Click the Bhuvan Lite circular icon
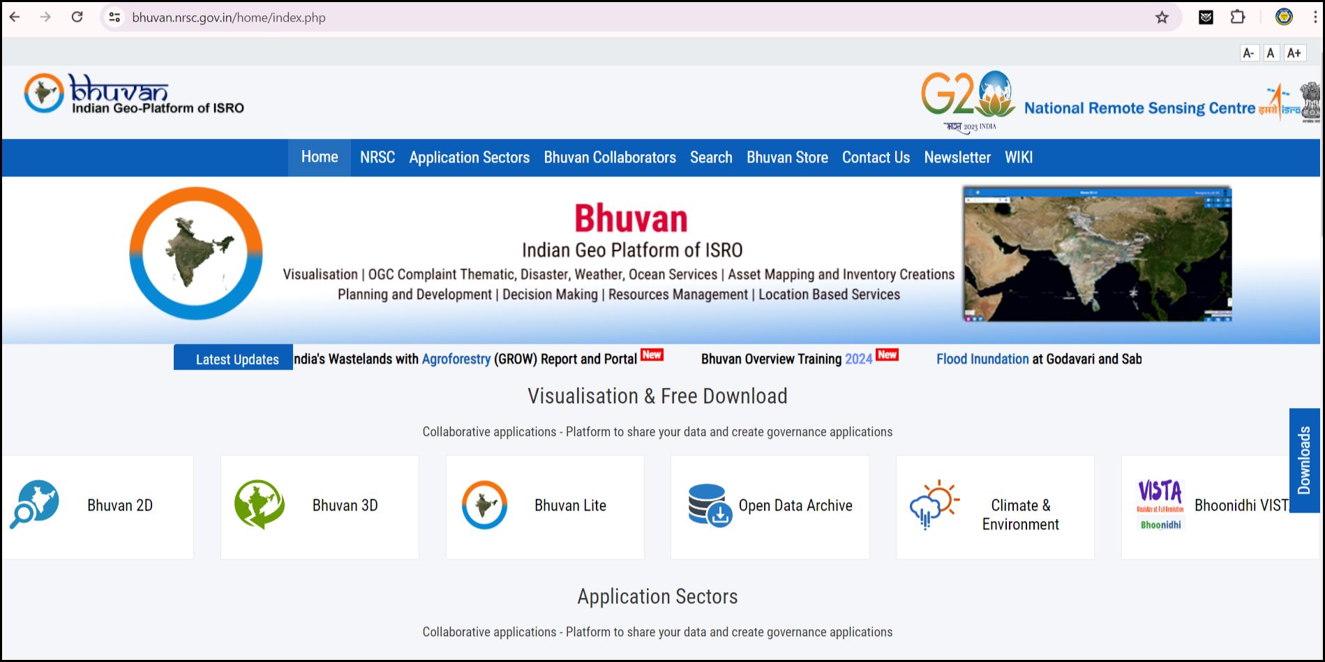 (x=484, y=504)
